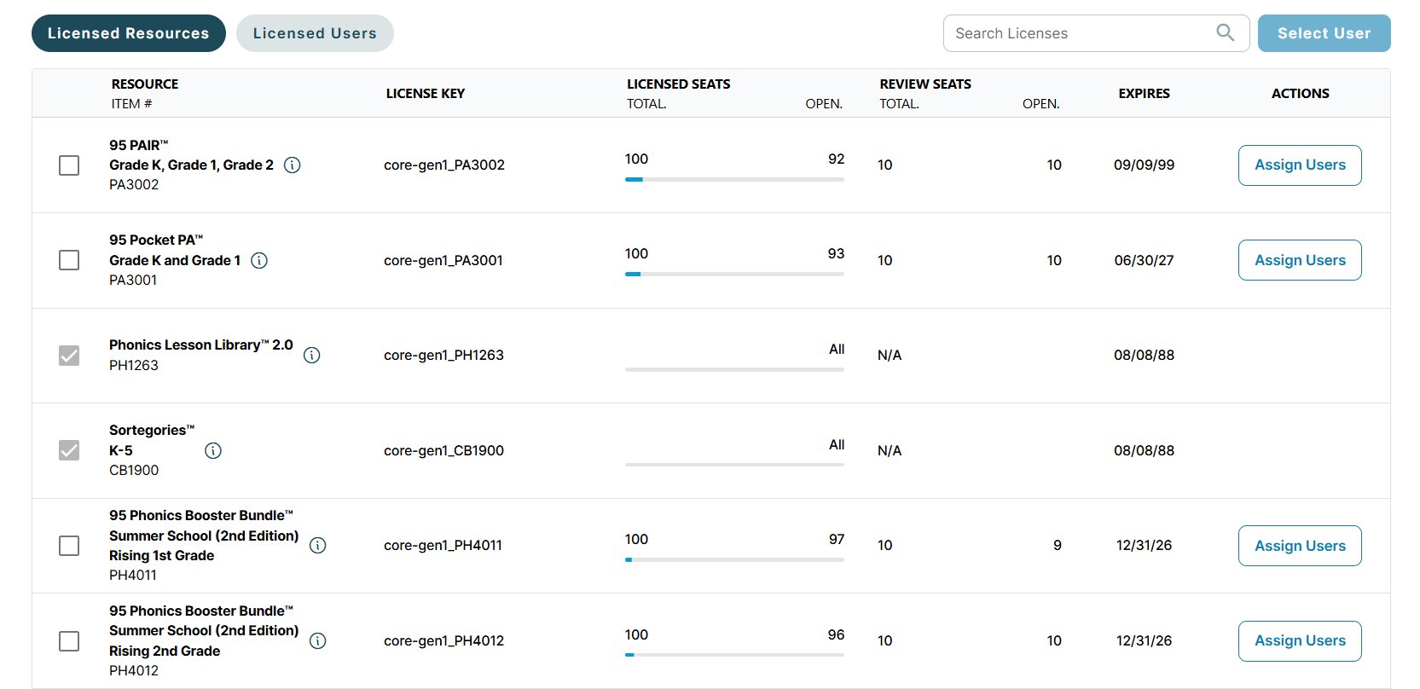This screenshot has height=689, width=1420.
Task: Click open seats value 97
Action: pos(837,539)
